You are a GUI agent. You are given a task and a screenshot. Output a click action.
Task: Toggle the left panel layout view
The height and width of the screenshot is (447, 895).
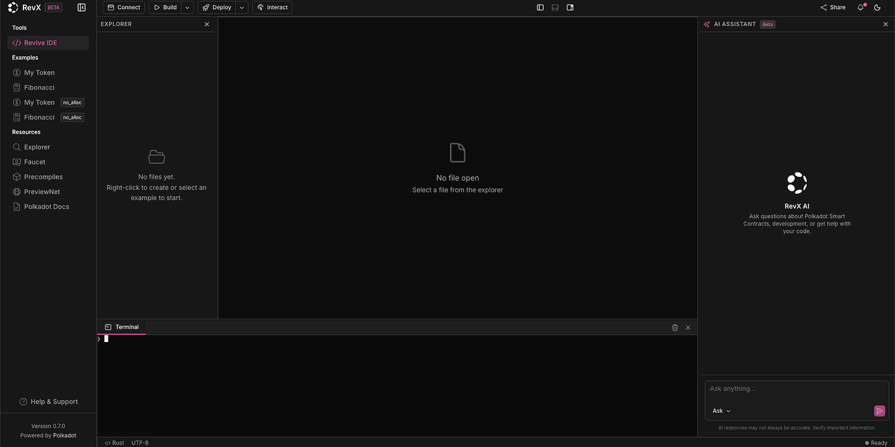(x=540, y=7)
